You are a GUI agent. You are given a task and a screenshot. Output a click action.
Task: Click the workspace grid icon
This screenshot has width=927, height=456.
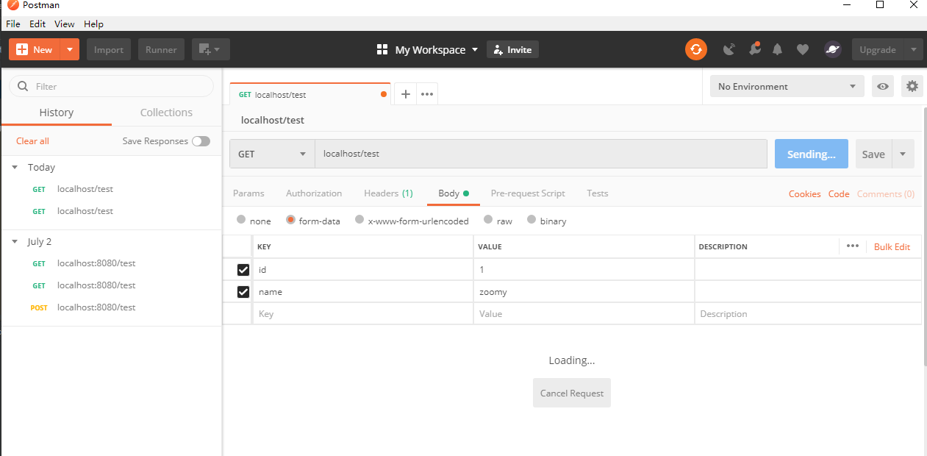pos(382,49)
